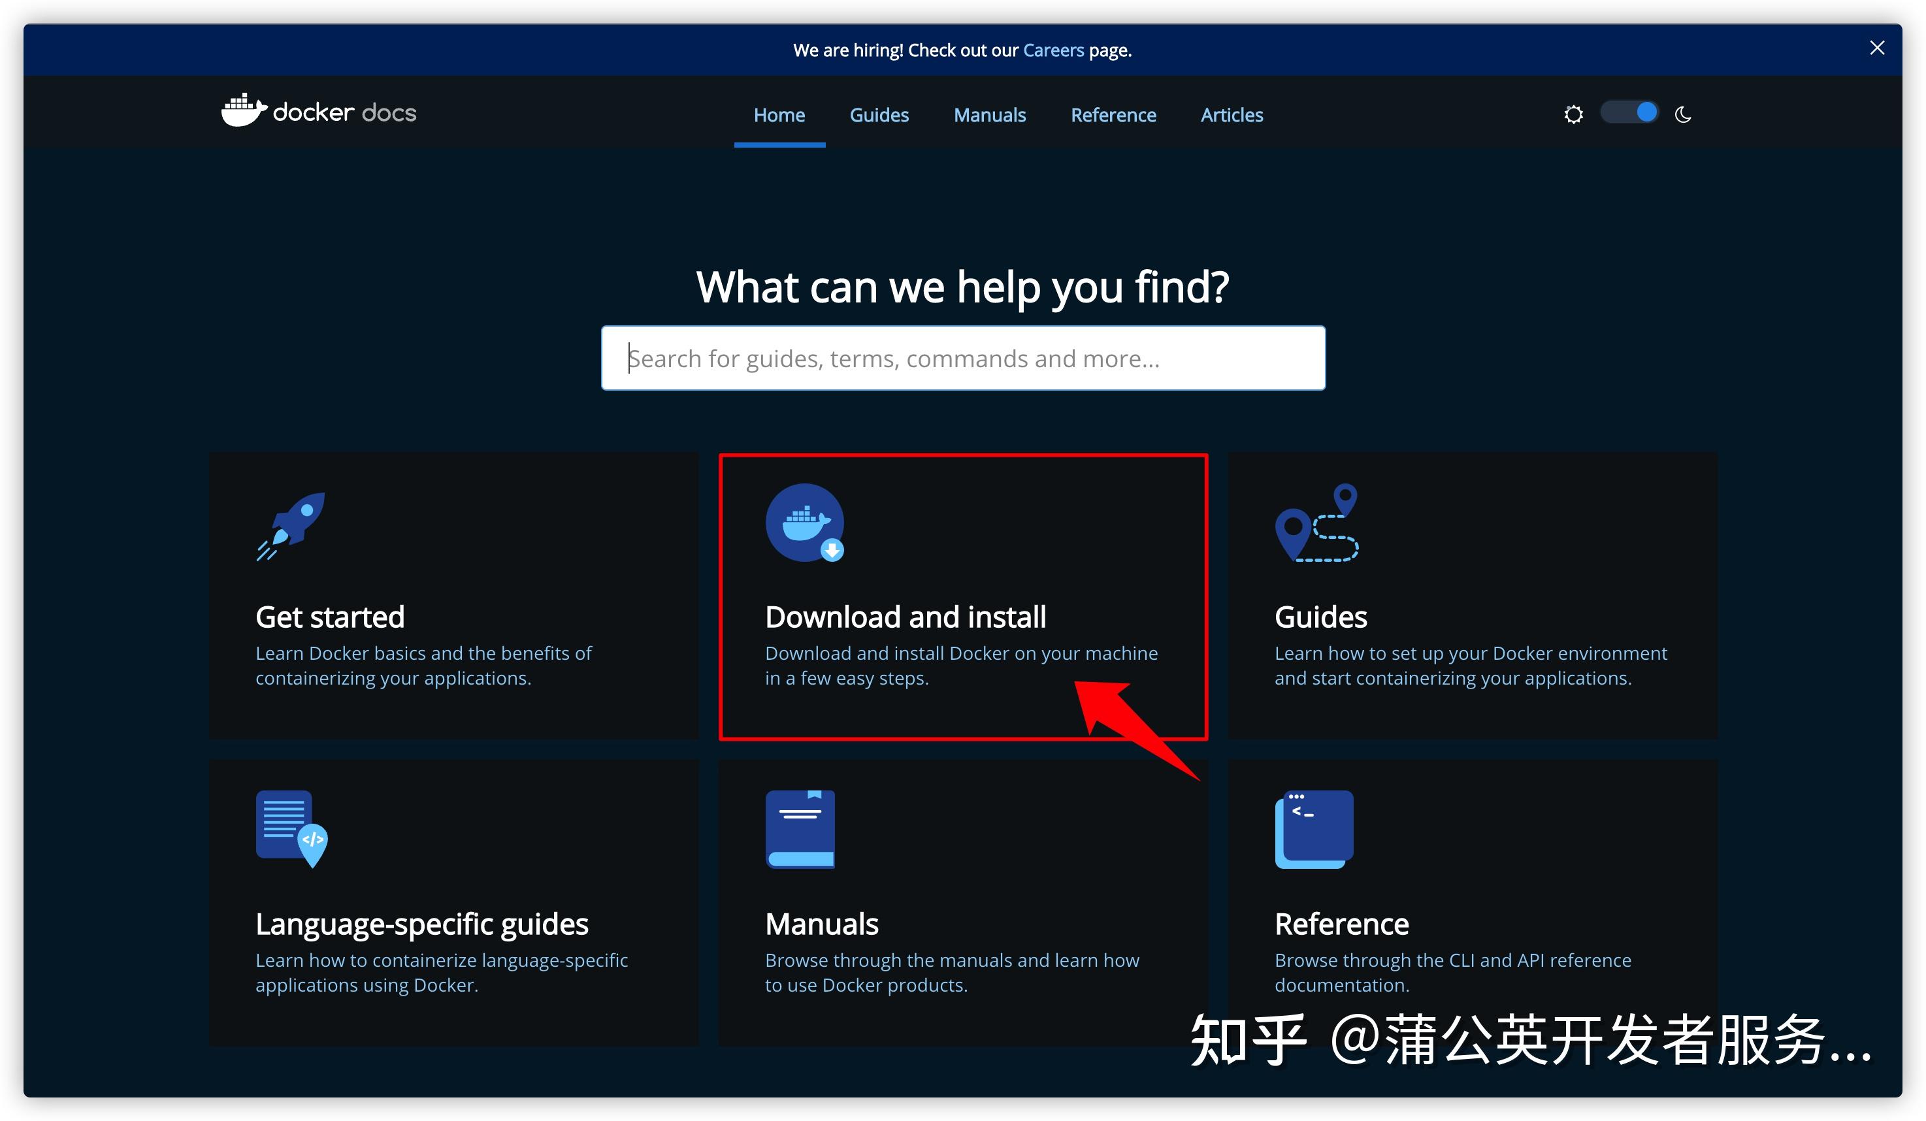Image resolution: width=1926 pixels, height=1121 pixels.
Task: Toggle the dark theme switch
Action: pos(1629,113)
